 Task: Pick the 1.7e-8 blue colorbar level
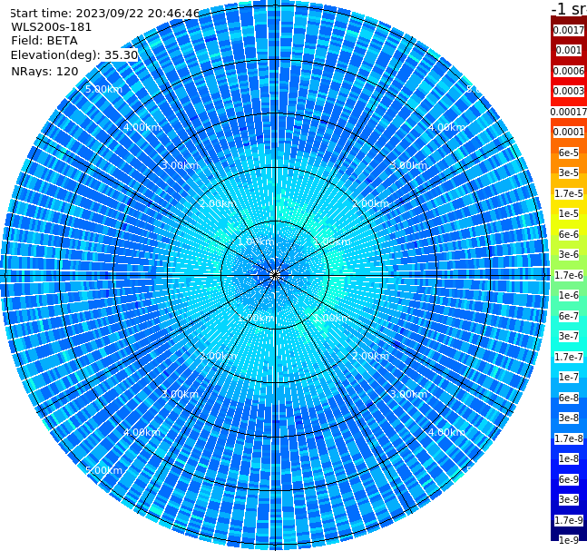pyautogui.click(x=569, y=438)
